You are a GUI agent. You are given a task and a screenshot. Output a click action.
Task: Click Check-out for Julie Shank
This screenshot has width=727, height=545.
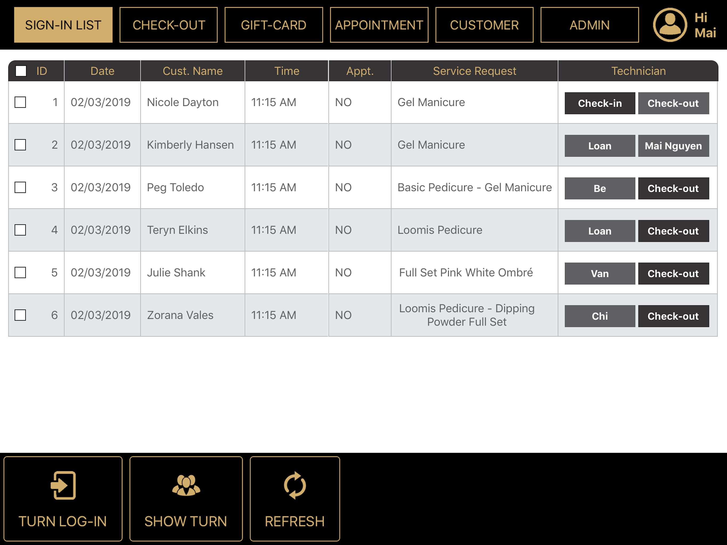(674, 274)
